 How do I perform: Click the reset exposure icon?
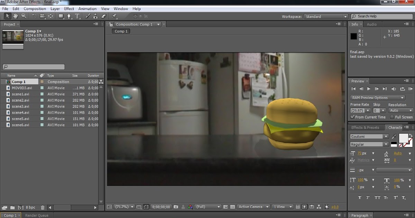pyautogui.click(x=327, y=207)
